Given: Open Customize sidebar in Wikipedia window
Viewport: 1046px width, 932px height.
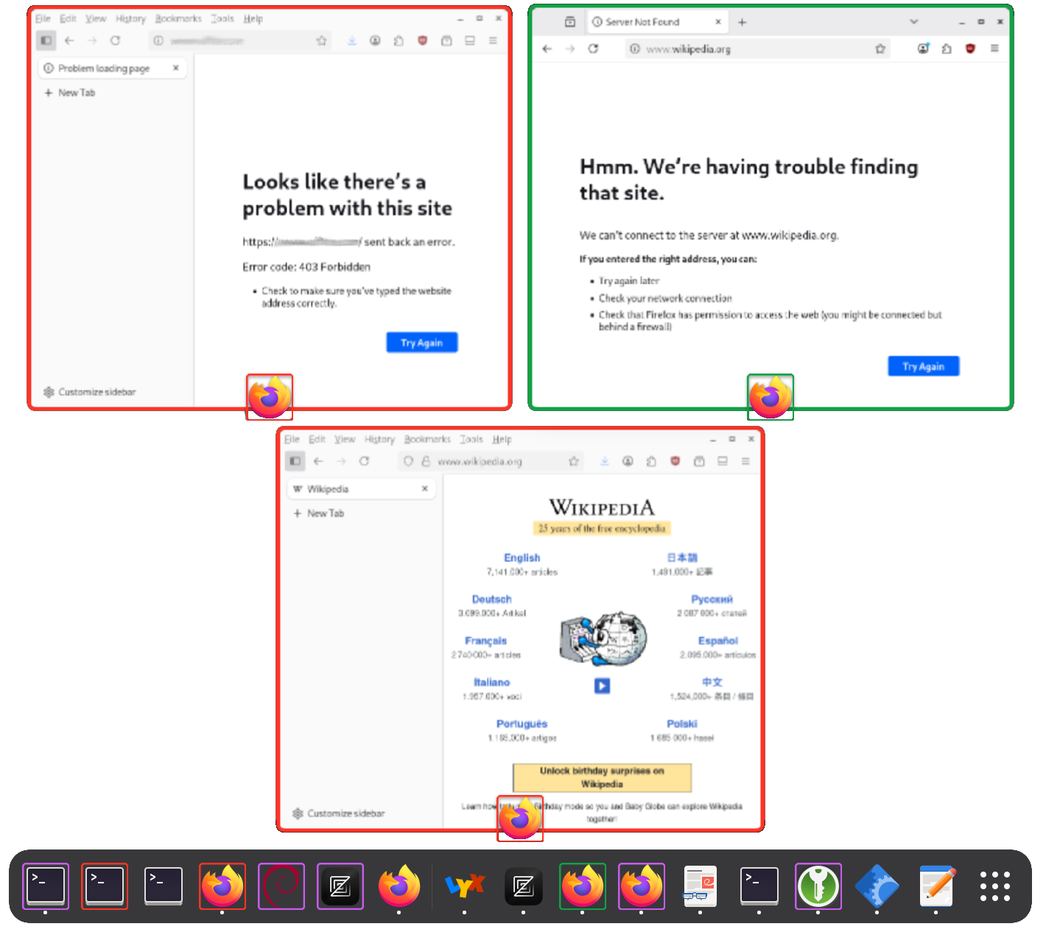Looking at the screenshot, I should coord(339,813).
